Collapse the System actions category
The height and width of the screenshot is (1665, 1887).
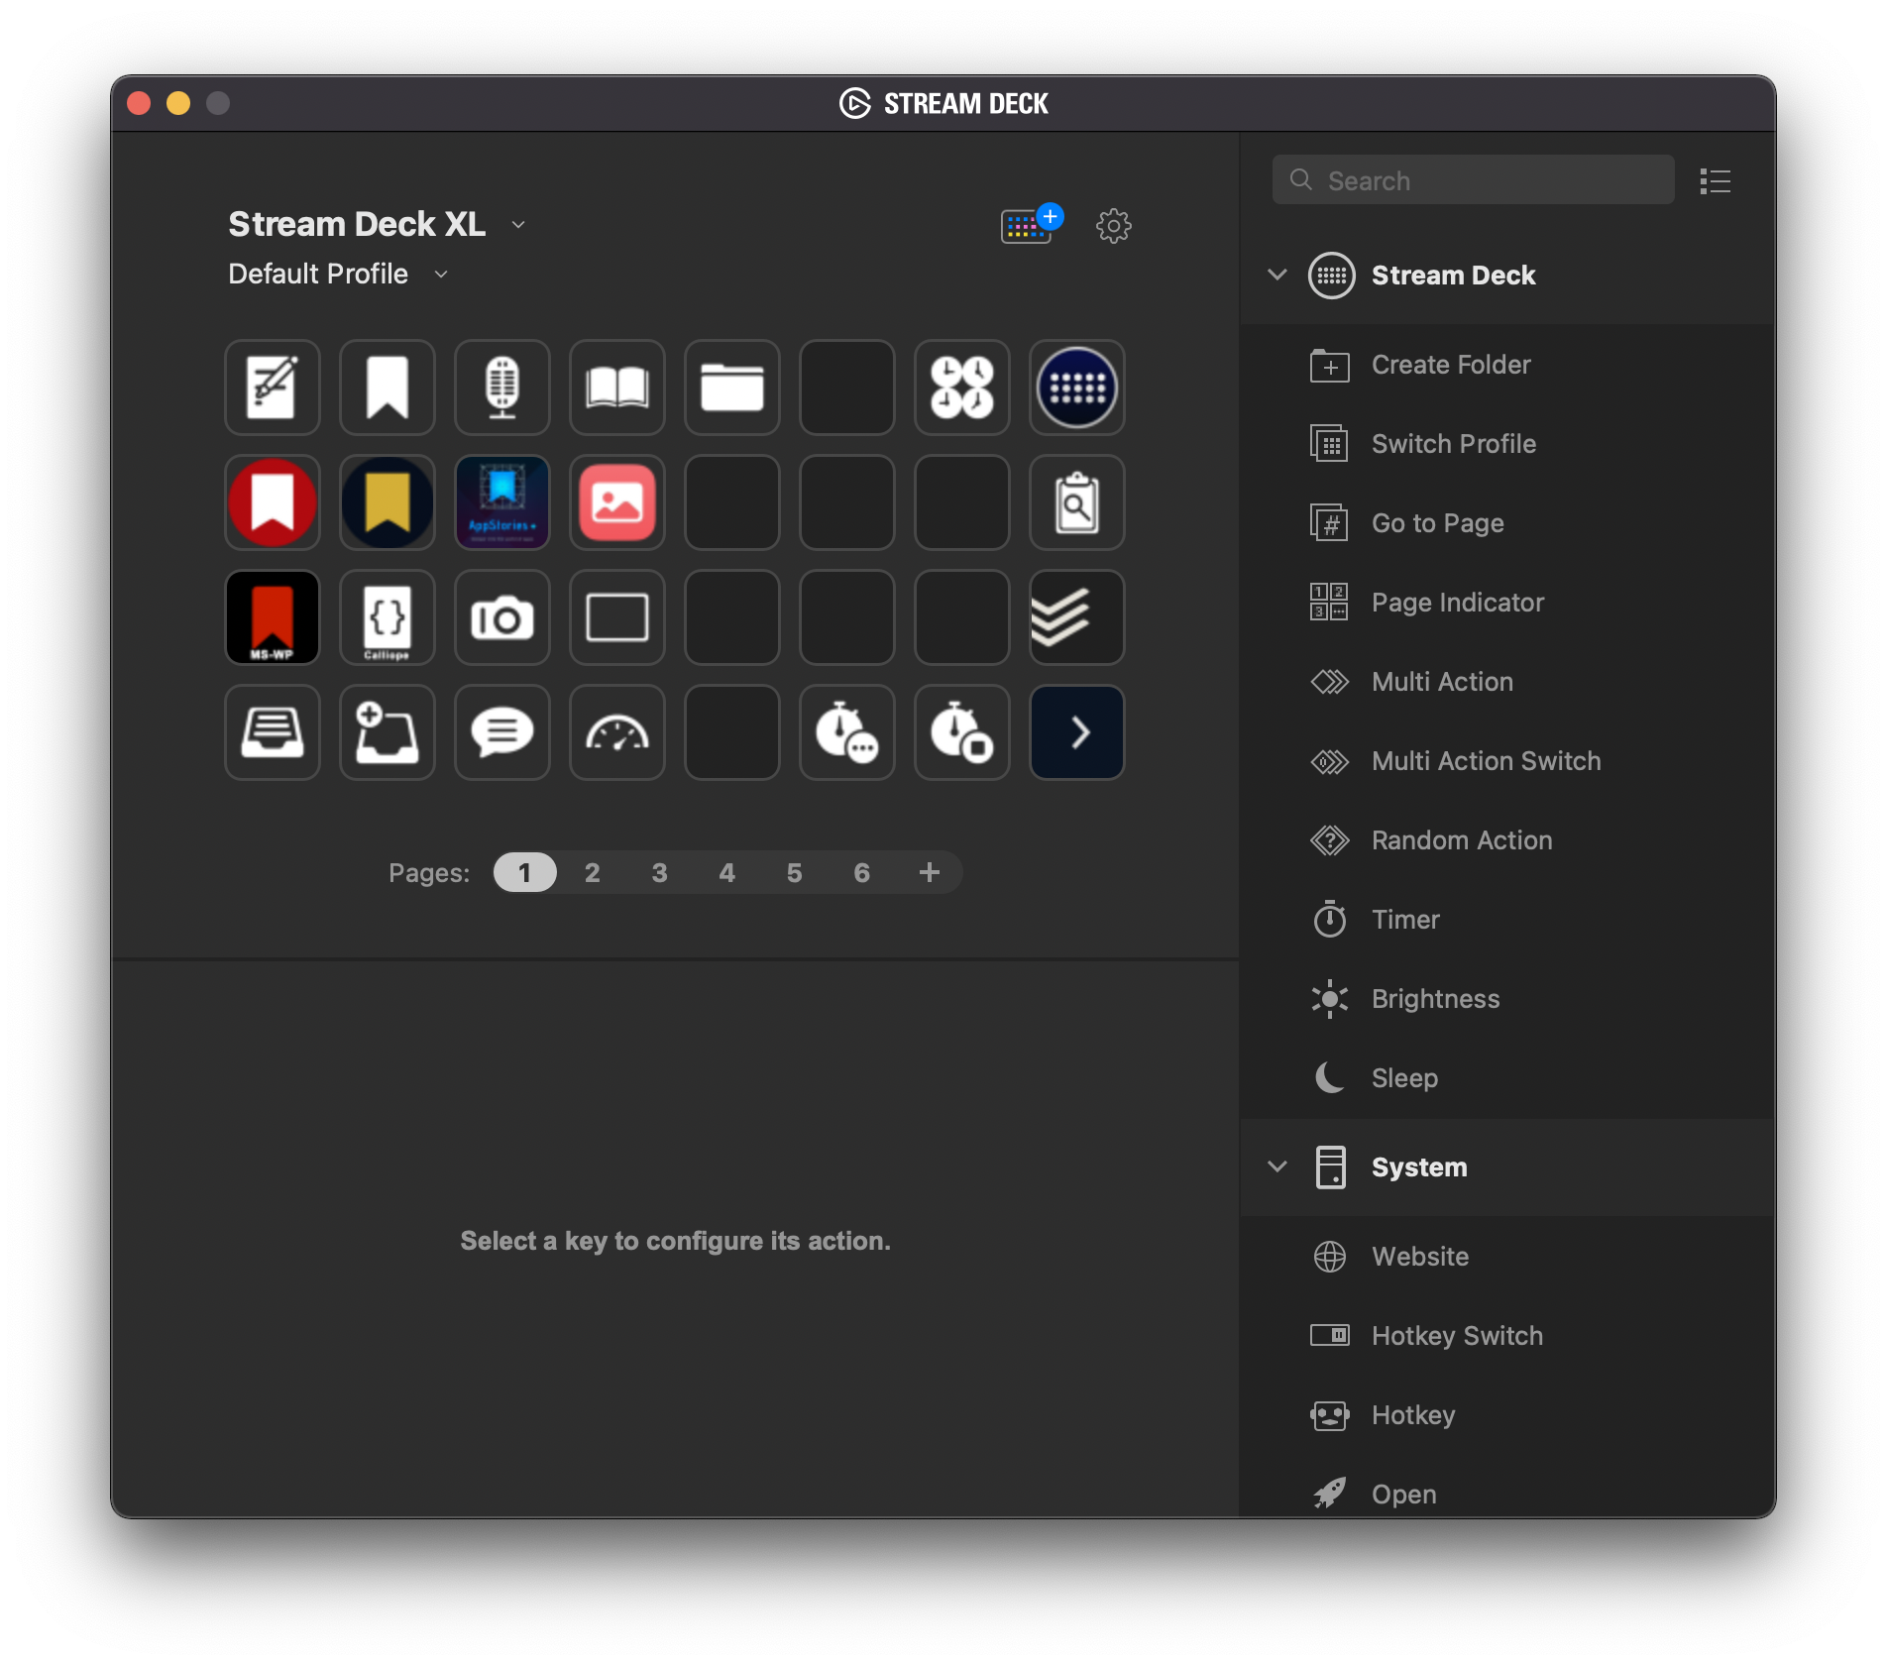pos(1277,1166)
